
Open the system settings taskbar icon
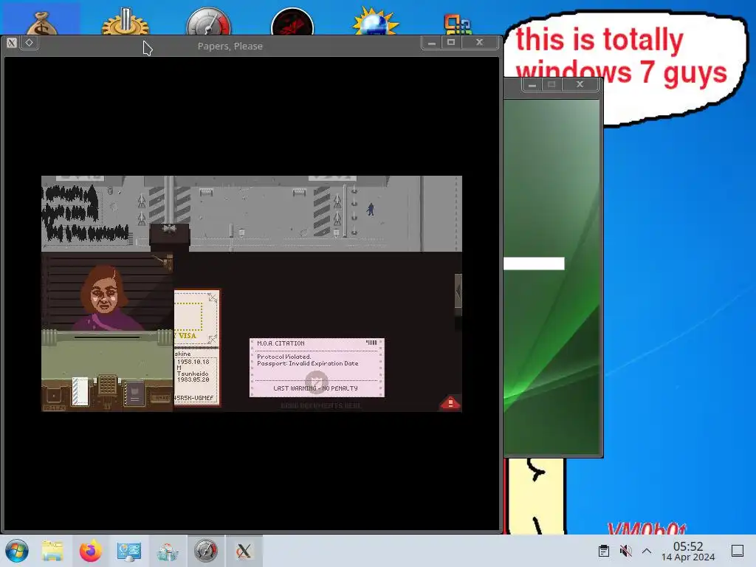[x=128, y=551]
